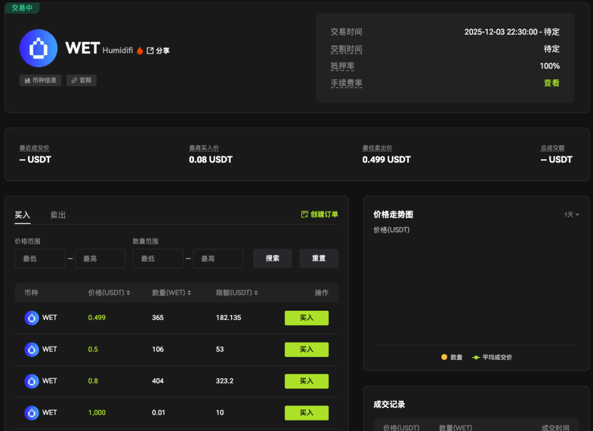Sort by 数量(WET) column header
Image resolution: width=593 pixels, height=431 pixels.
(170, 293)
